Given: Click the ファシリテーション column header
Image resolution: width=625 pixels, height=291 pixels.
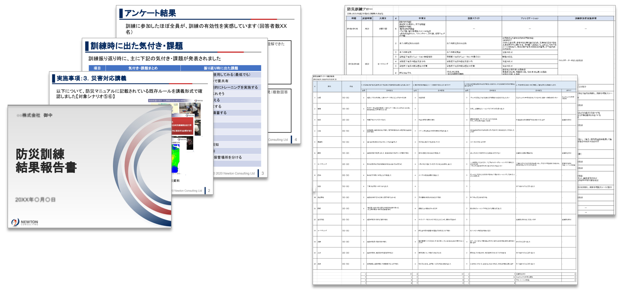Looking at the screenshot, I should tap(529, 18).
